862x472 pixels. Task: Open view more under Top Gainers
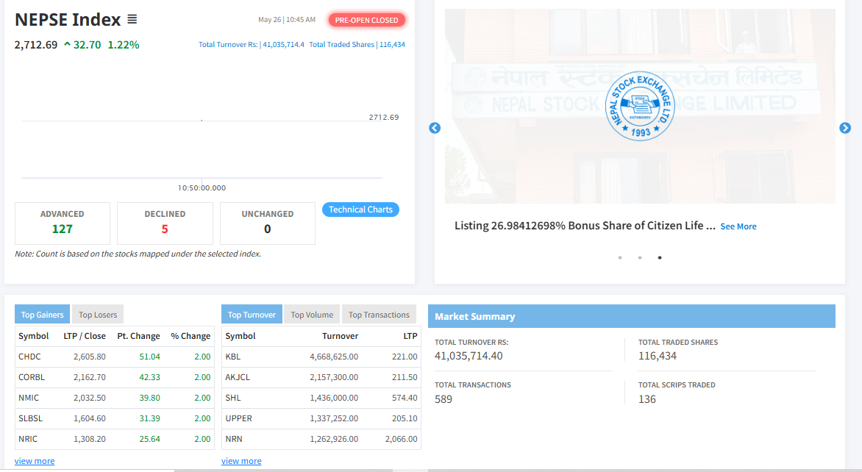(35, 461)
